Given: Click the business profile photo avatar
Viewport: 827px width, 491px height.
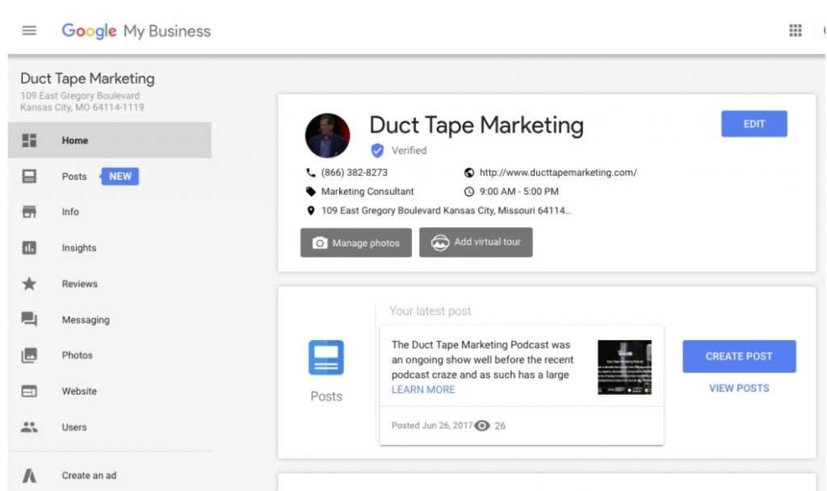Looking at the screenshot, I should (x=328, y=136).
